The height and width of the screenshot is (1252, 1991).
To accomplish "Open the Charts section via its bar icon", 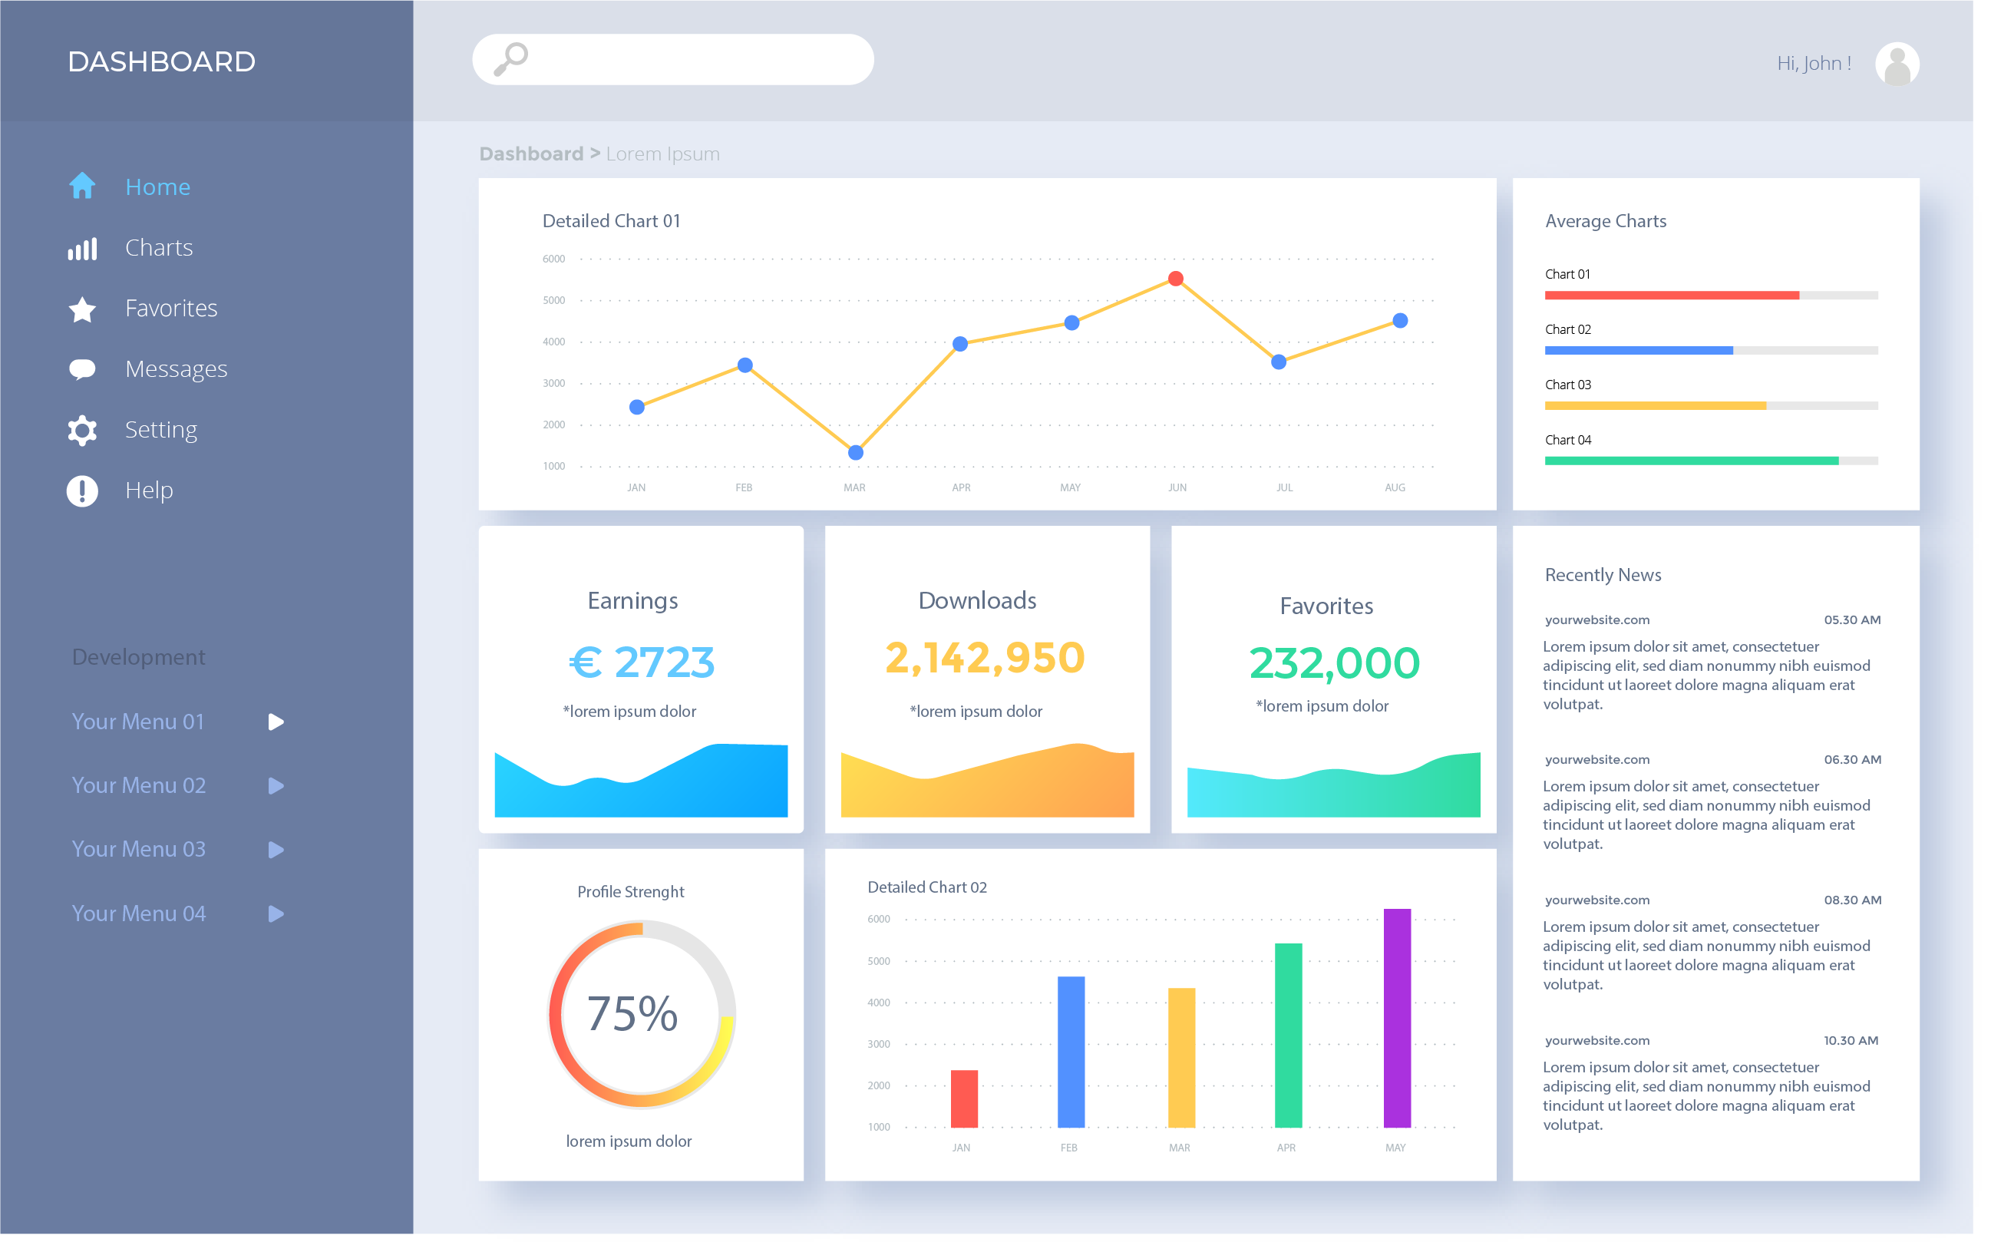I will pyautogui.click(x=82, y=247).
